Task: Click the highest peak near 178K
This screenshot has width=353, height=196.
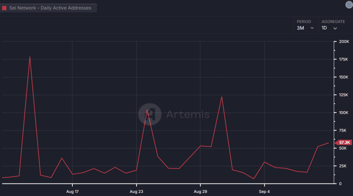Action: coord(30,57)
